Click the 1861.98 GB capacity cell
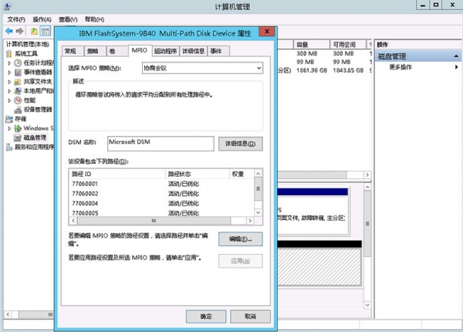Viewport: 463px width, 332px height. (312, 70)
